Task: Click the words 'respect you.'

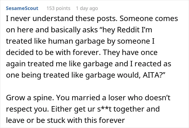Action: (x=27, y=109)
